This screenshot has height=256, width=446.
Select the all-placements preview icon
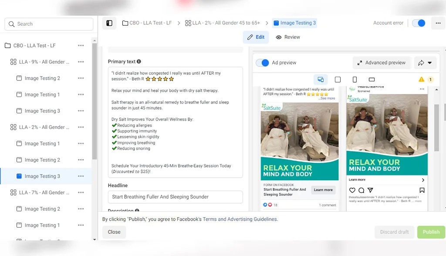(321, 79)
